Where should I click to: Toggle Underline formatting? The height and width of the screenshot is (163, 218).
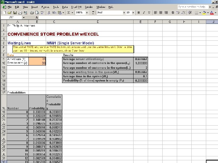point(149,13)
